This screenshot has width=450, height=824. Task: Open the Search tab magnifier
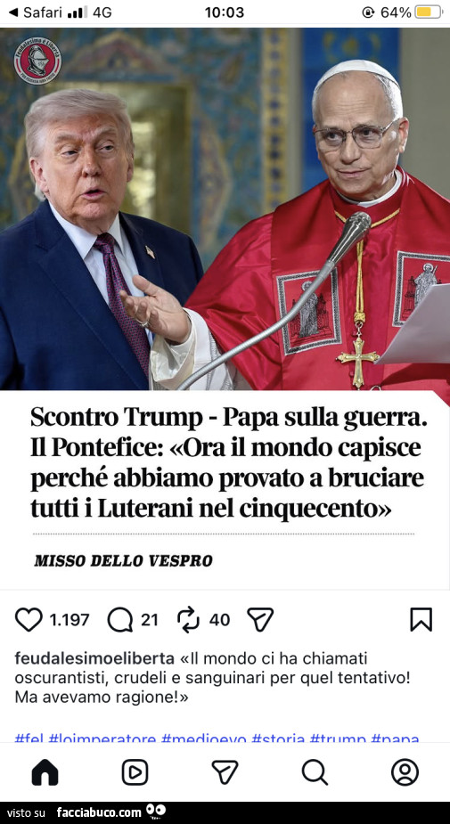coord(315,772)
